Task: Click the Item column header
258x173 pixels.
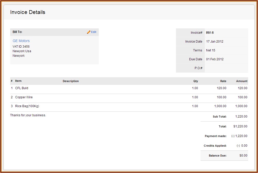Action: click(18, 81)
